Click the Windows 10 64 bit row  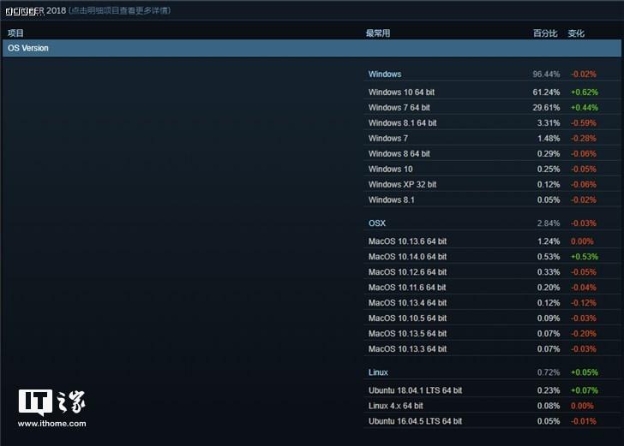(x=492, y=92)
